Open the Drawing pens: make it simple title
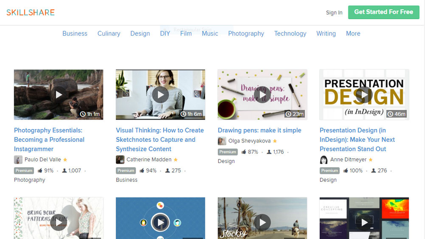 click(x=260, y=130)
